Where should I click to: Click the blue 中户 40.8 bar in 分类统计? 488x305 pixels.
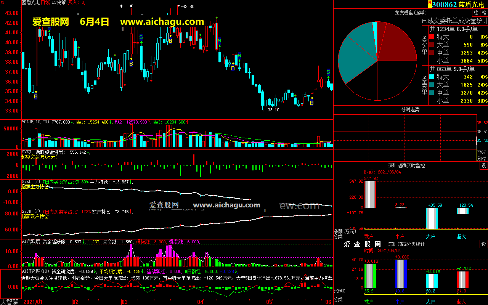tap(401, 274)
